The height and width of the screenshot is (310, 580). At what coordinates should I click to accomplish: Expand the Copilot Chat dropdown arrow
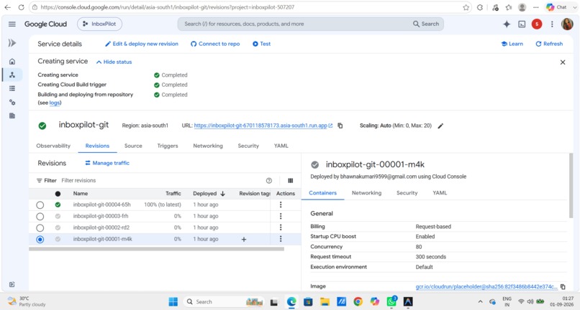[574, 7]
